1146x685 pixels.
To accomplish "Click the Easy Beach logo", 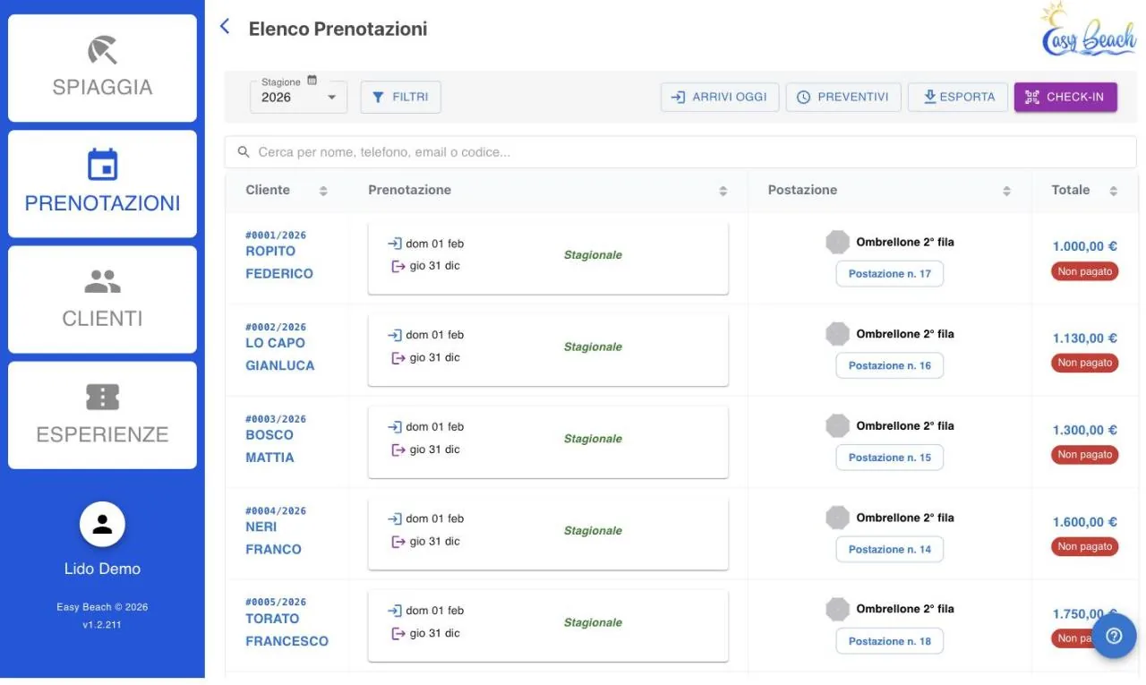I will pyautogui.click(x=1089, y=30).
